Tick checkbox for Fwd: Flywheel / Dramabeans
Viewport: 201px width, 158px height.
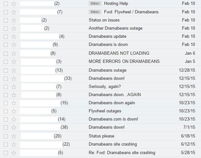pyautogui.click(x=6, y=12)
